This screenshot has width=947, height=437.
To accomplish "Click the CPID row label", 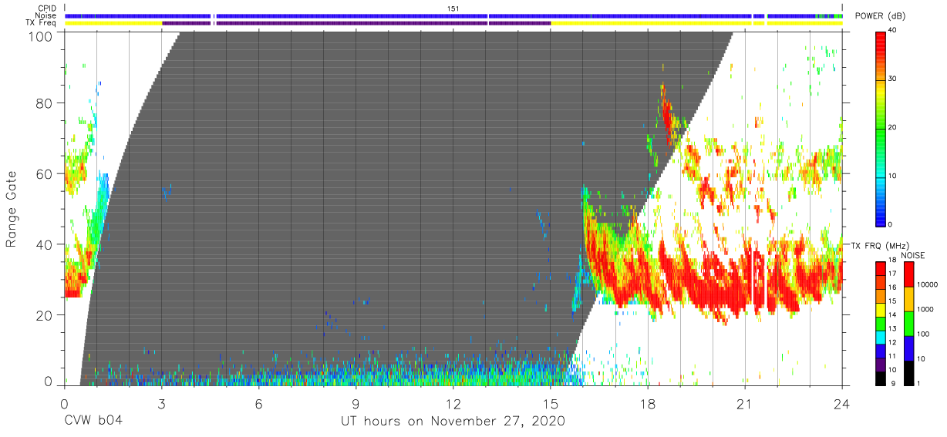I will [x=46, y=8].
